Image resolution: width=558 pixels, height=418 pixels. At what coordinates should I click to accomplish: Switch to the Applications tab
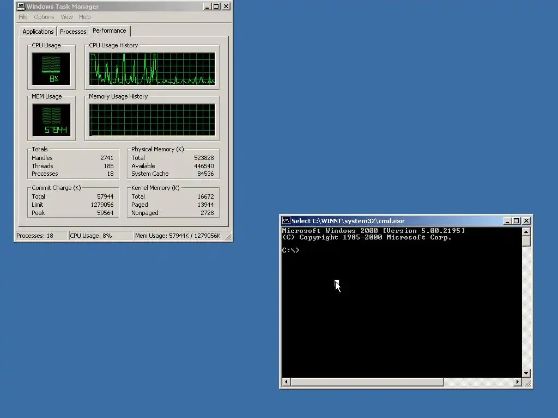pyautogui.click(x=38, y=31)
